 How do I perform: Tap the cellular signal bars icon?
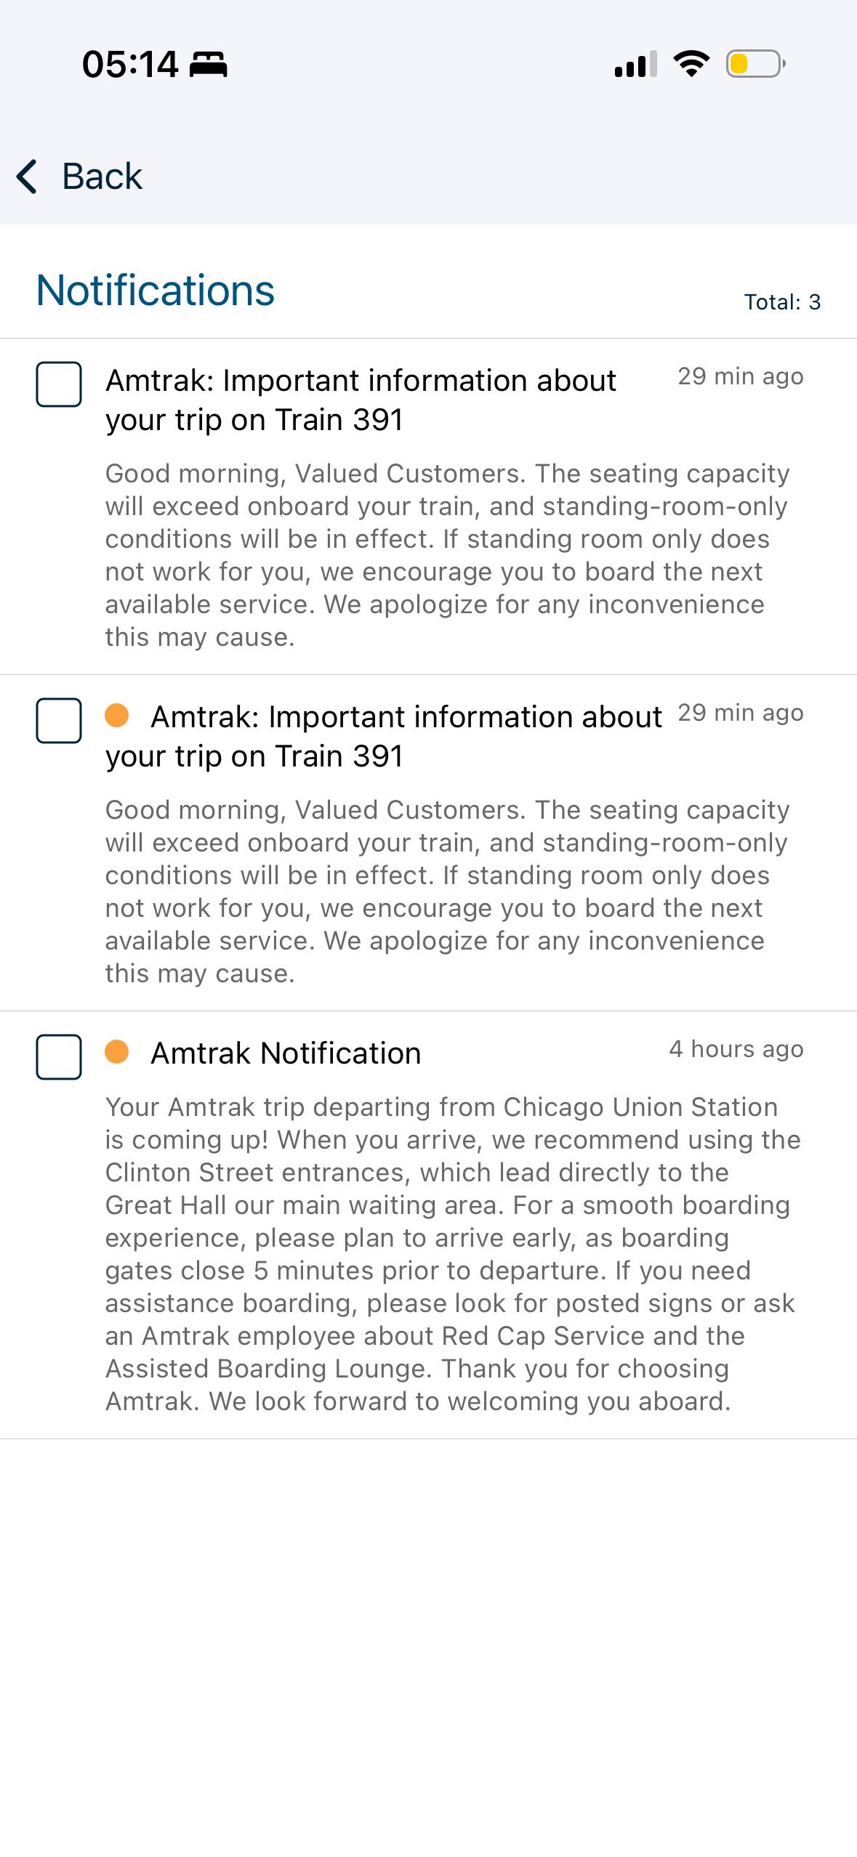tap(636, 64)
